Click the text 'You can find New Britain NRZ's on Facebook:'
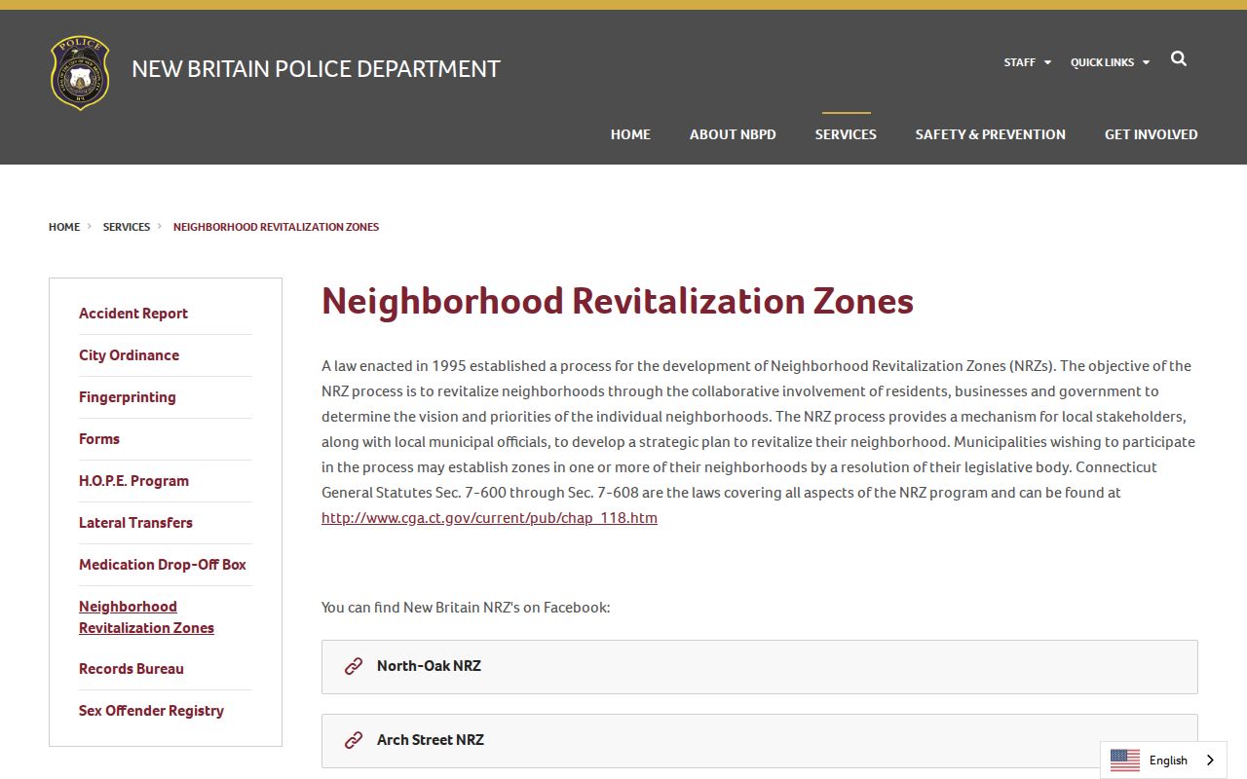 (x=466, y=608)
